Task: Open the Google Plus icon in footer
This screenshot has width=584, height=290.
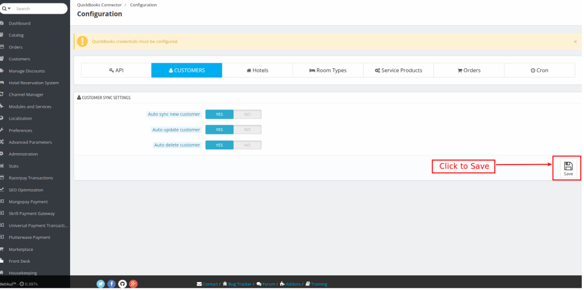Action: click(133, 284)
